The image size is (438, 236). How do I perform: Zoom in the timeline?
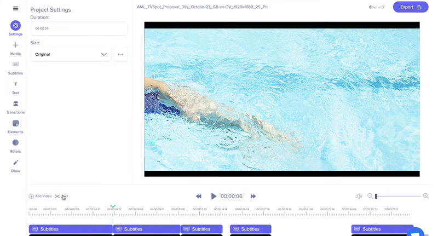pyautogui.click(x=426, y=196)
